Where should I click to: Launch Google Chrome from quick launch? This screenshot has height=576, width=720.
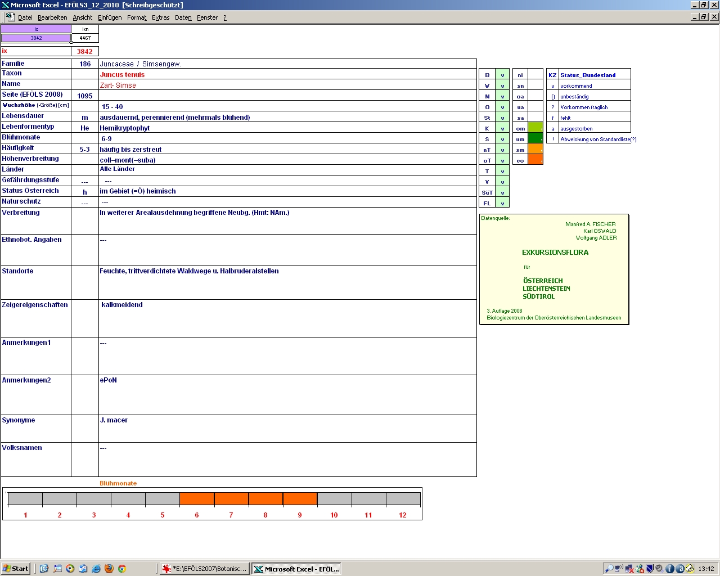(x=121, y=569)
